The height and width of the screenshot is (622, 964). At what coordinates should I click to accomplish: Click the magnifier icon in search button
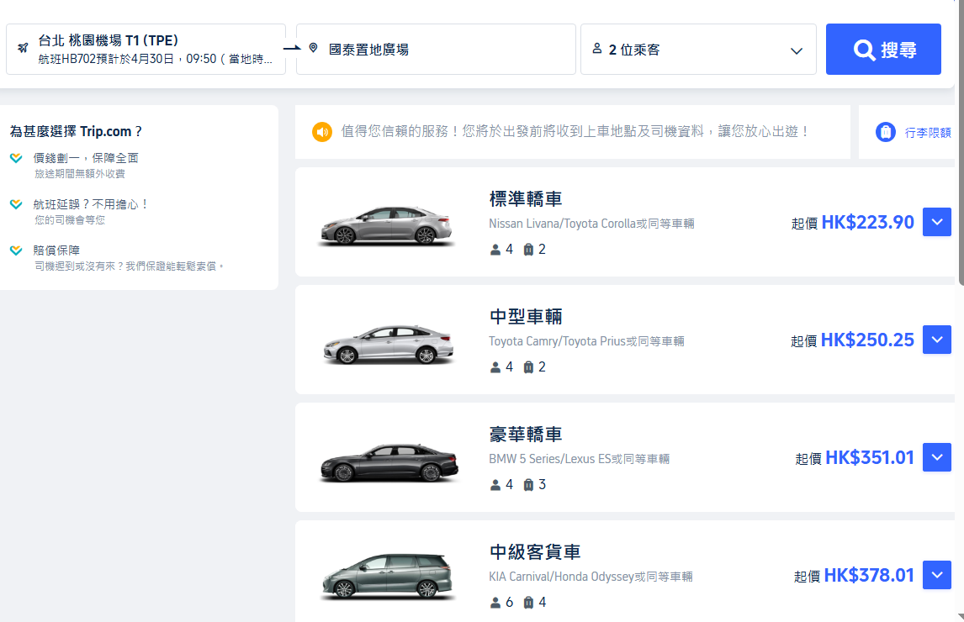click(x=864, y=50)
